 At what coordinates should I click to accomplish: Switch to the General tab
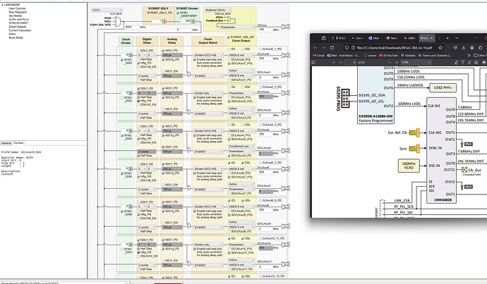pos(6,143)
